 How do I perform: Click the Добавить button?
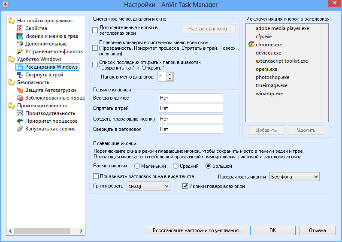266,130
